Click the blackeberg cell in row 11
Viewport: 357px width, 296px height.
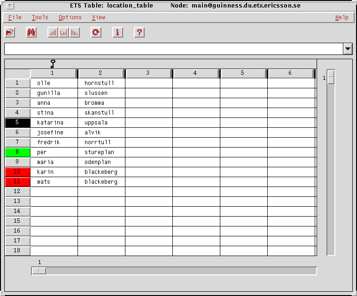pos(101,182)
